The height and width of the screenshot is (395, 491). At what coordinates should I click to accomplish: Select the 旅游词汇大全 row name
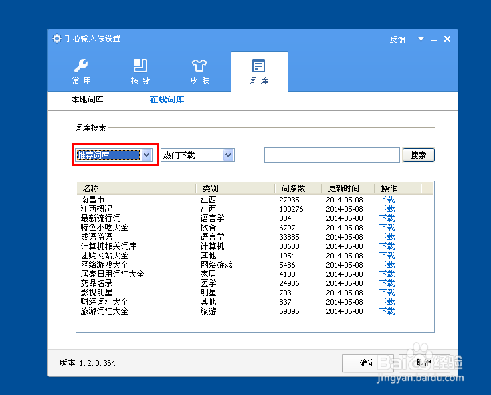(104, 311)
